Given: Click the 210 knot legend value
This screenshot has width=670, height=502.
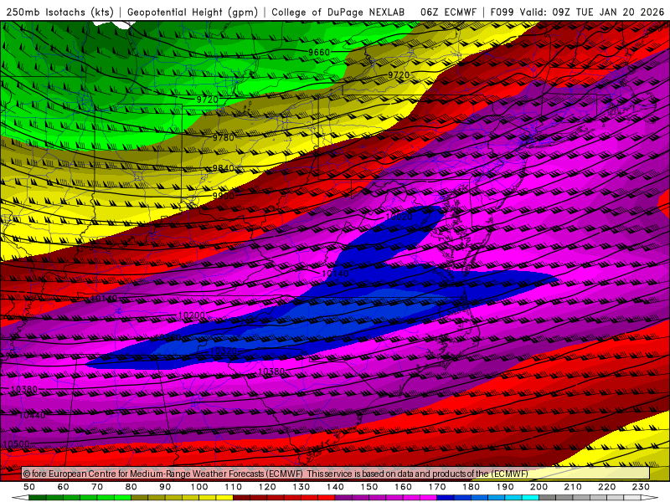Looking at the screenshot, I should click(573, 487).
